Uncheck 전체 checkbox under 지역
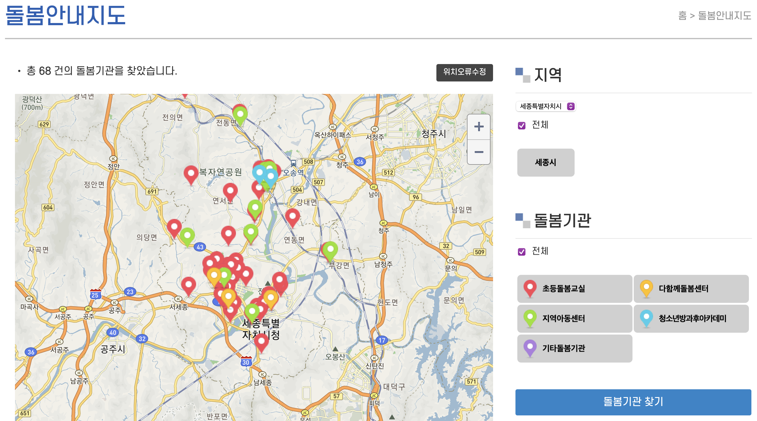 [x=522, y=125]
